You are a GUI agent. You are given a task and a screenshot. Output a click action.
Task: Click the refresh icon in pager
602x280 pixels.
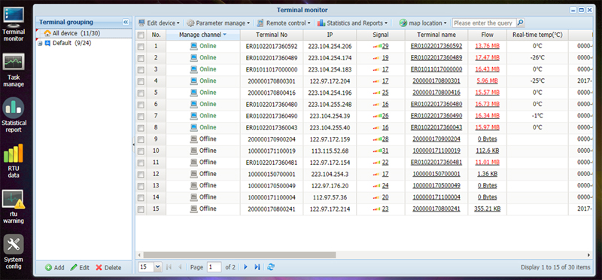point(271,267)
